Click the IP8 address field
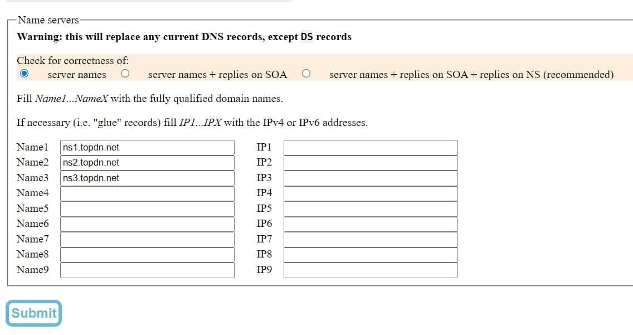This screenshot has width=633, height=335. (371, 255)
